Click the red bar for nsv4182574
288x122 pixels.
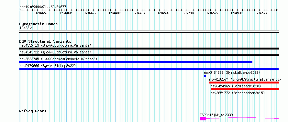click(x=244, y=83)
